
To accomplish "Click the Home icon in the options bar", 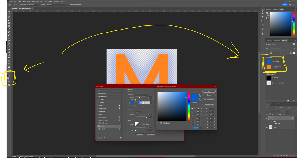I will pos(10,5).
